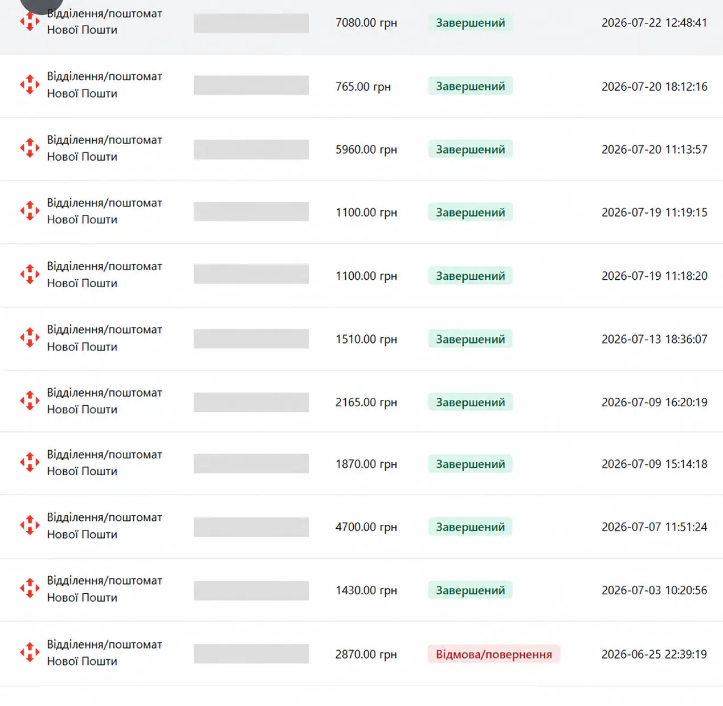The height and width of the screenshot is (706, 723).
Task: Click Nova Poshta icon on 1510.00 грн order
Action: point(30,338)
